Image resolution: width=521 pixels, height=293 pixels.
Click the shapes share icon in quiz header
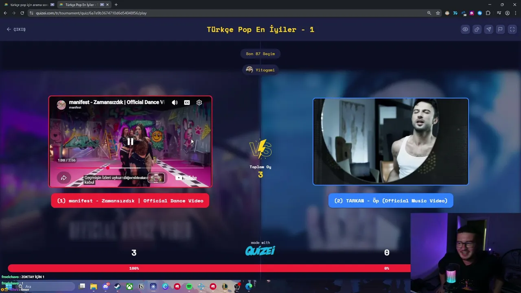click(x=477, y=29)
